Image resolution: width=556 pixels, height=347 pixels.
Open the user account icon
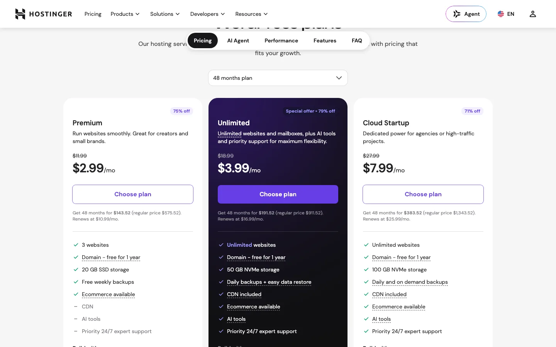pos(533,14)
